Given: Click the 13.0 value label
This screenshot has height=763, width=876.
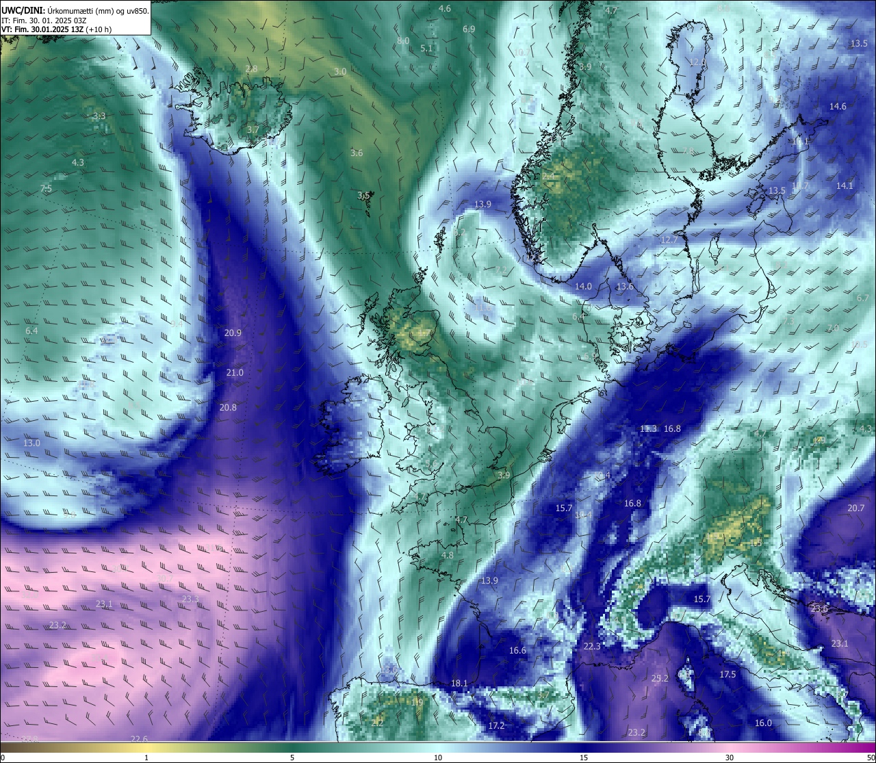Looking at the screenshot, I should click(32, 443).
